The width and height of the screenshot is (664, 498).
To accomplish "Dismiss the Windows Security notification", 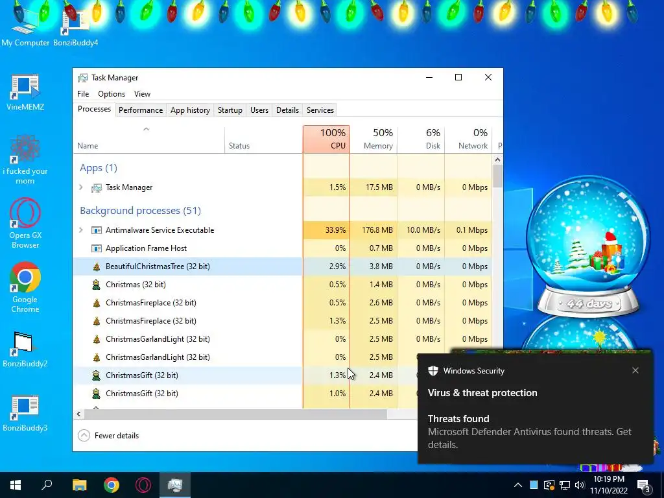I will pyautogui.click(x=635, y=370).
